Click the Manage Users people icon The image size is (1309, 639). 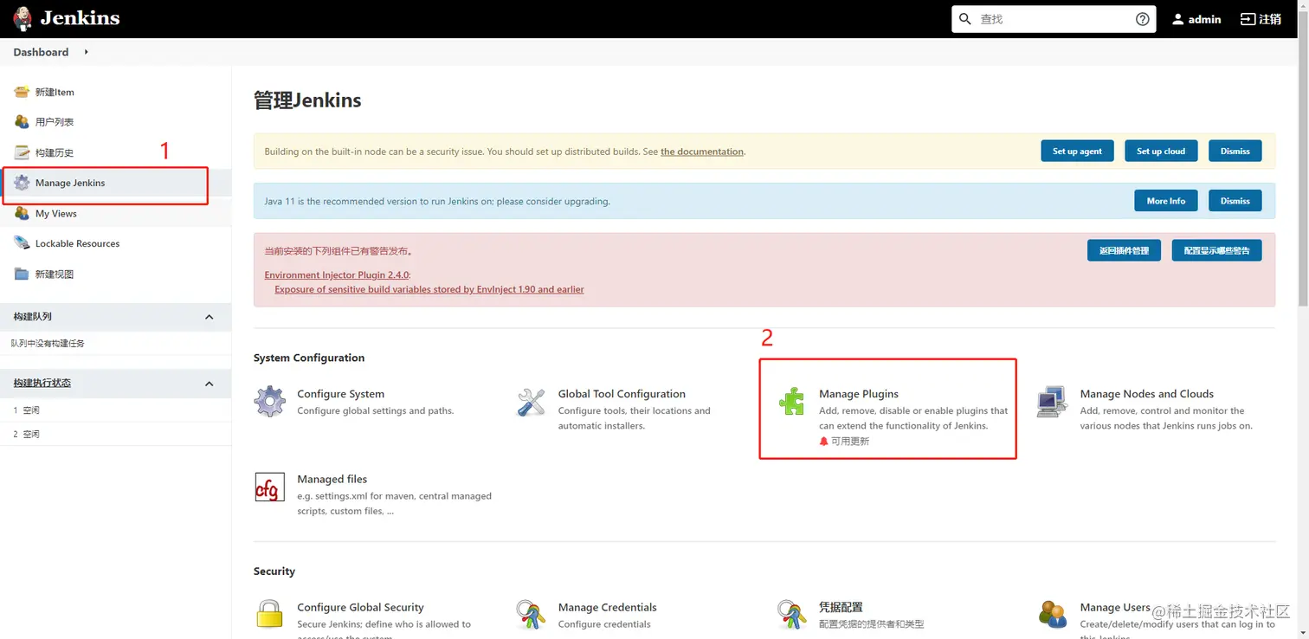(x=1052, y=615)
